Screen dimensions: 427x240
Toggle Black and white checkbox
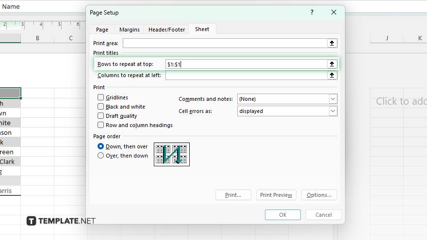[x=100, y=106]
